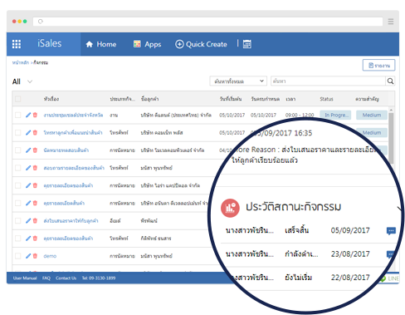Click the Medium badge in the first row
Viewport: 405px width, 315px height.
click(x=372, y=115)
